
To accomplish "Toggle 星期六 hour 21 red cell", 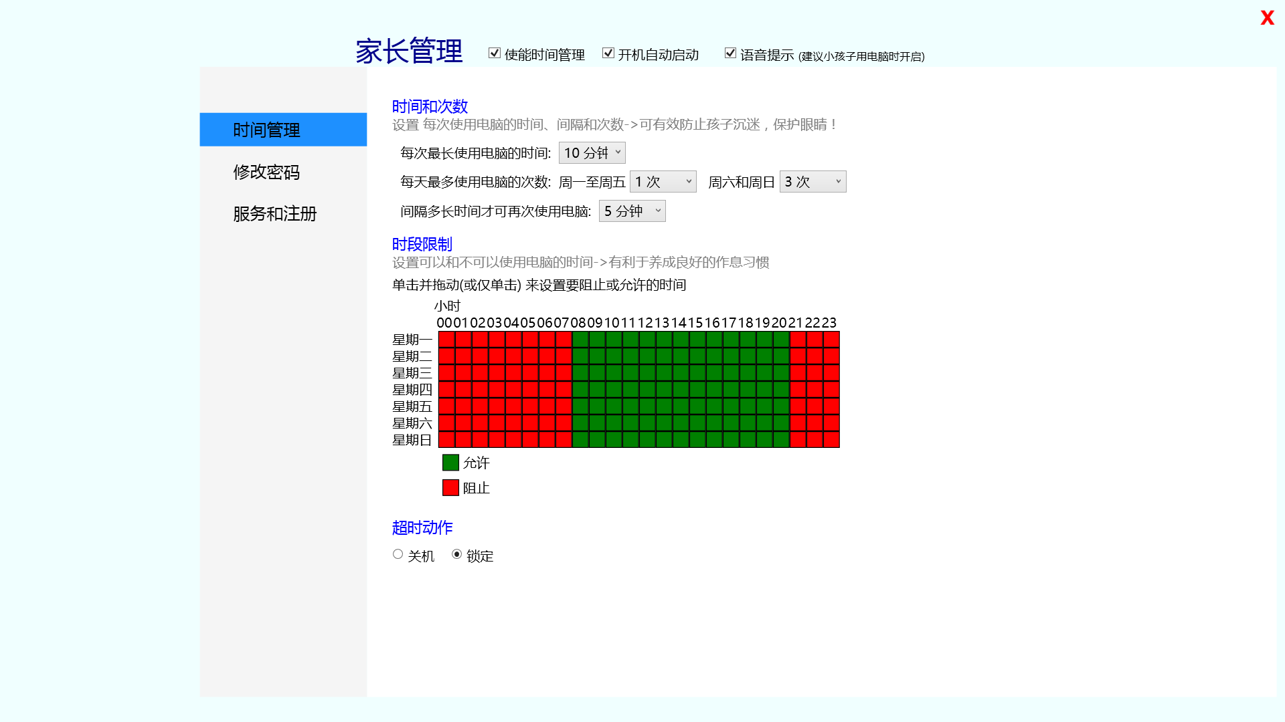I will pos(798,423).
